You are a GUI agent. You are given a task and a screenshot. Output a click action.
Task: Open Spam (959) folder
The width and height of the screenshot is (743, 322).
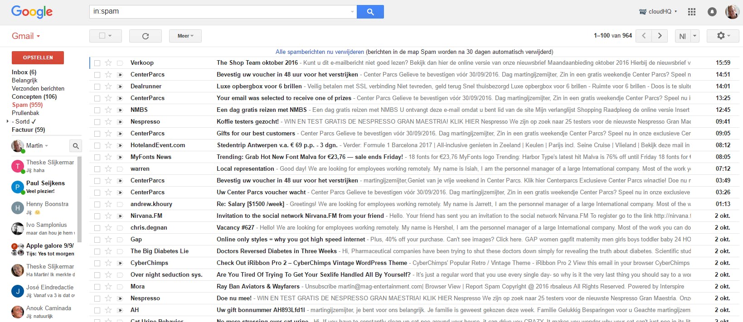[27, 105]
